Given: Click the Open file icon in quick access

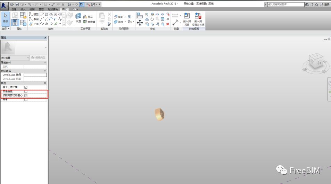Looking at the screenshot, I should pos(12,4).
